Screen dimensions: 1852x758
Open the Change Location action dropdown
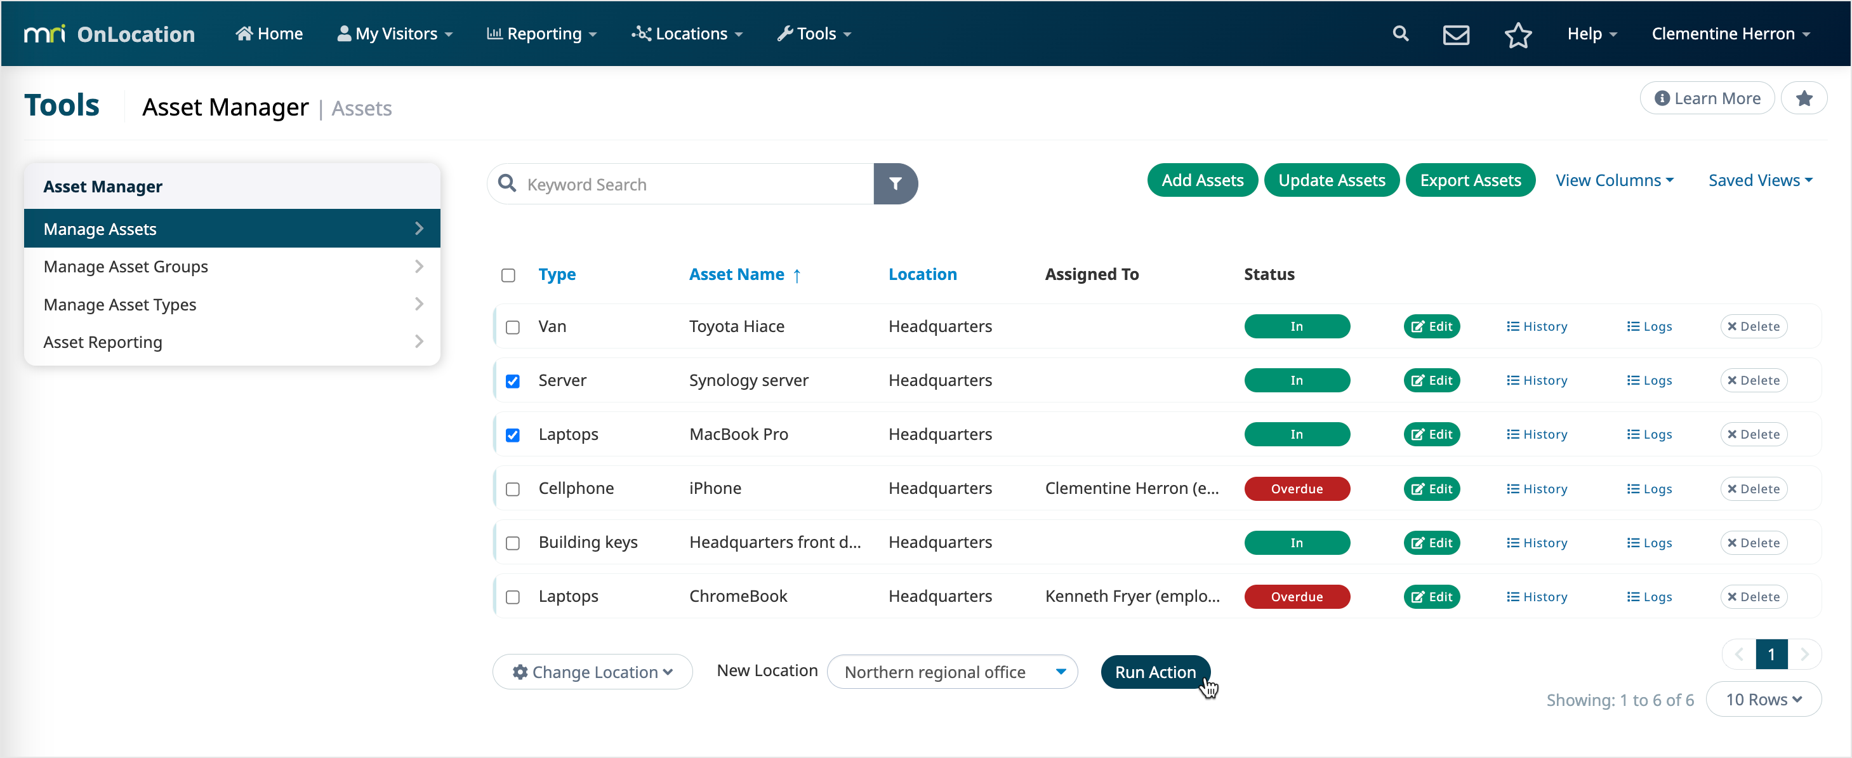pyautogui.click(x=592, y=671)
